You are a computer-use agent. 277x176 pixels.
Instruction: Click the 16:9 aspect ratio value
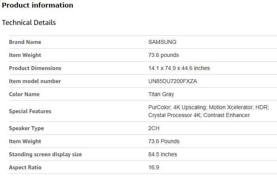click(x=154, y=167)
